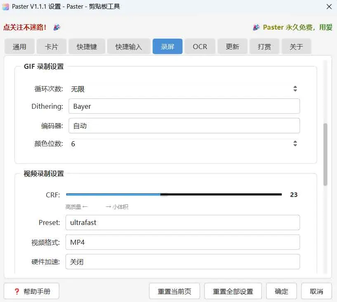Click the CRF value 23

point(294,195)
